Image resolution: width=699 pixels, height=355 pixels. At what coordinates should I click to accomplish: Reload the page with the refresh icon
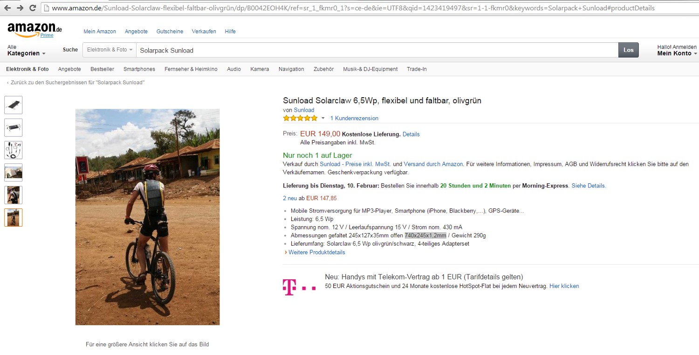click(33, 8)
